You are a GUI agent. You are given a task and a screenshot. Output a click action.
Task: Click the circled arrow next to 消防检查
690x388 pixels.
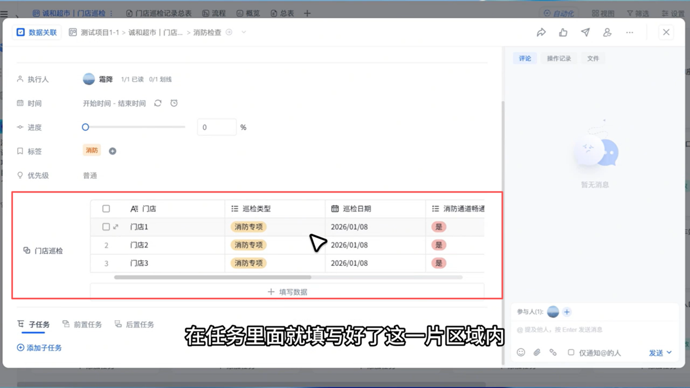click(x=229, y=32)
